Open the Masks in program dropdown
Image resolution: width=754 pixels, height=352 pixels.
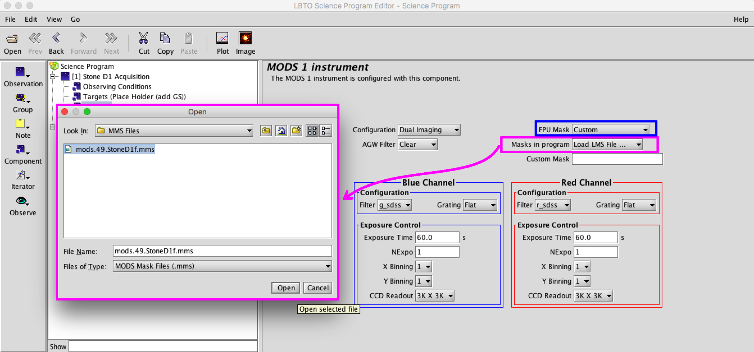[607, 144]
